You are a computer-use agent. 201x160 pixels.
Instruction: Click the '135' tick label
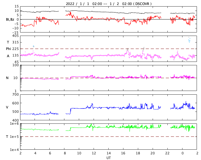15,55
